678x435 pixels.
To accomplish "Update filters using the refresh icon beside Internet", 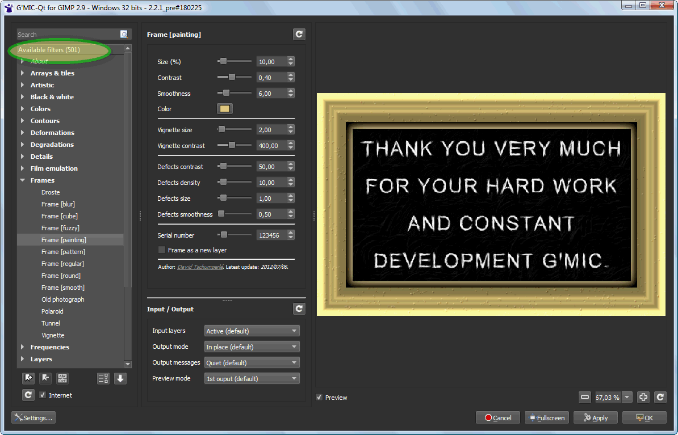I will point(28,395).
